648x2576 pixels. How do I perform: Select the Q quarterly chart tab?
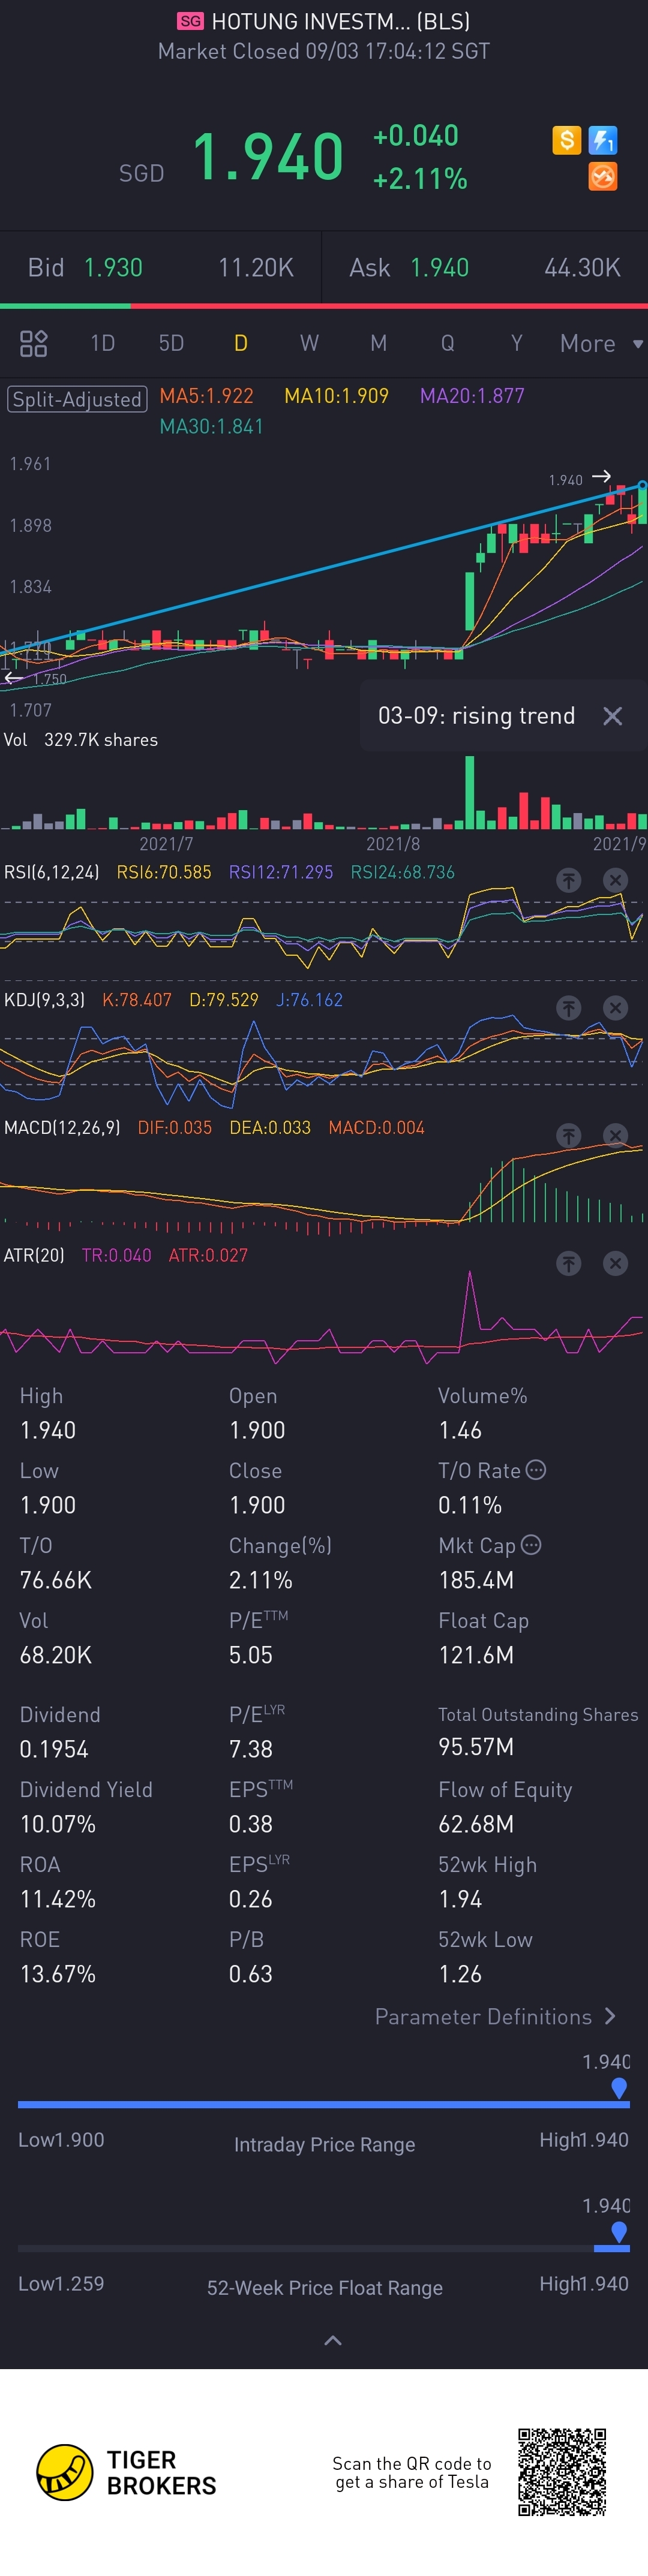[x=447, y=344]
